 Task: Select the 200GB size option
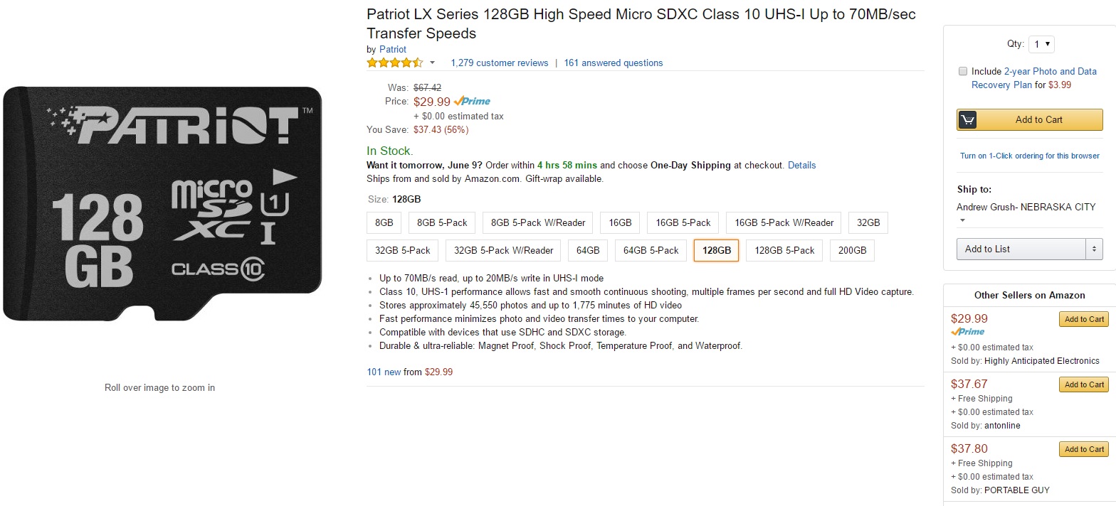tap(852, 250)
